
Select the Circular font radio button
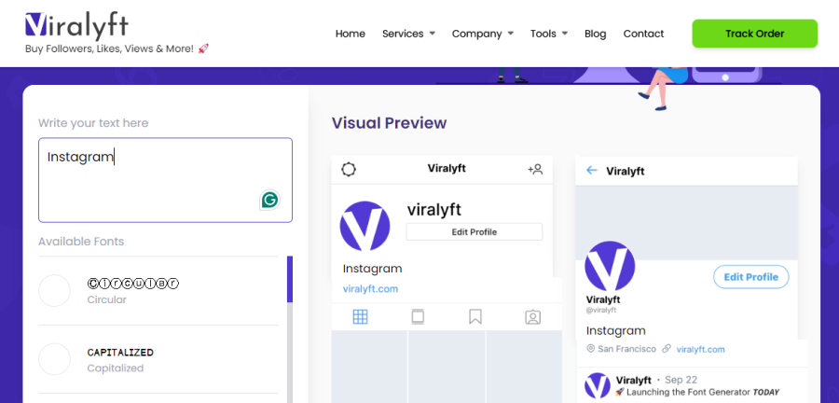point(55,291)
